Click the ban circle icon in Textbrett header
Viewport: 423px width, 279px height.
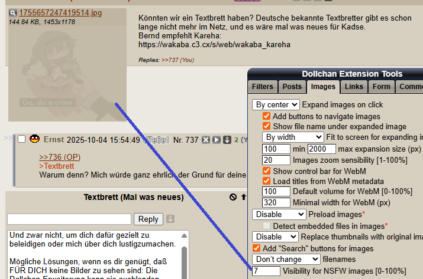tap(233, 197)
